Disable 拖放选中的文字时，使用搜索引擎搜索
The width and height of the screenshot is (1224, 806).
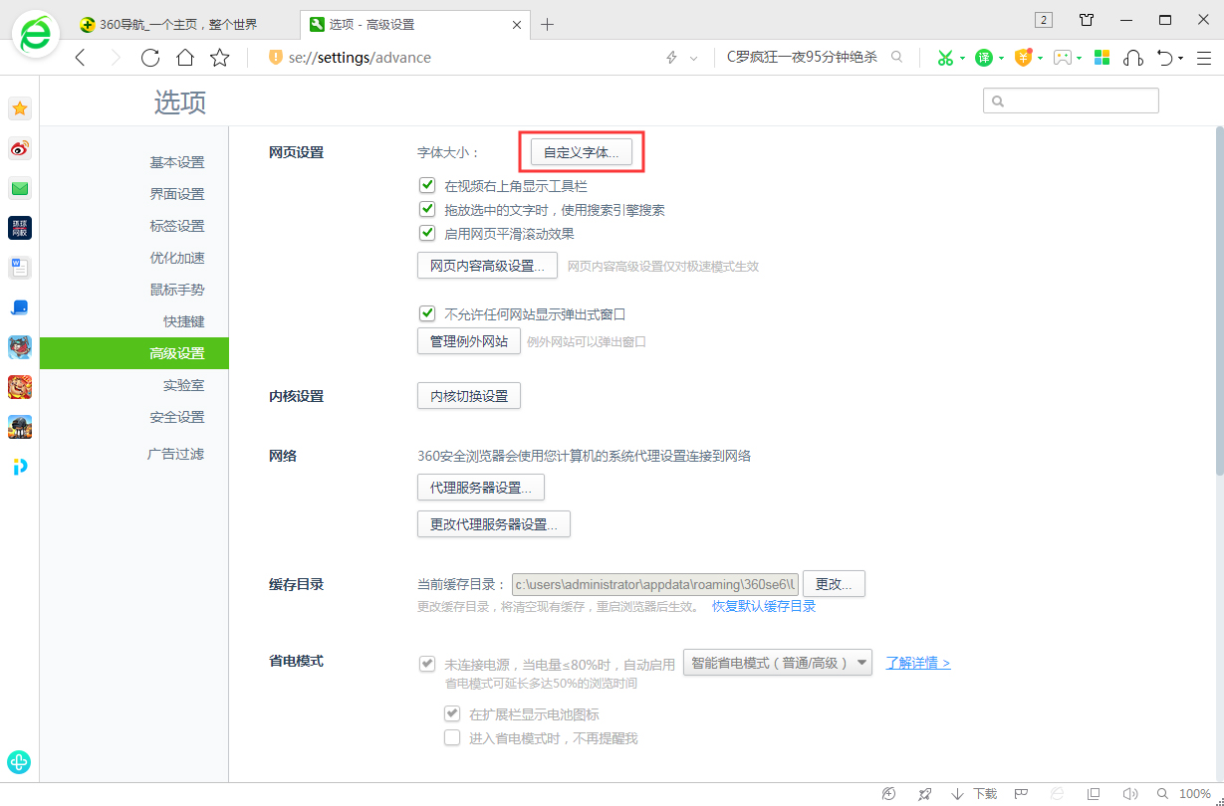pos(427,209)
